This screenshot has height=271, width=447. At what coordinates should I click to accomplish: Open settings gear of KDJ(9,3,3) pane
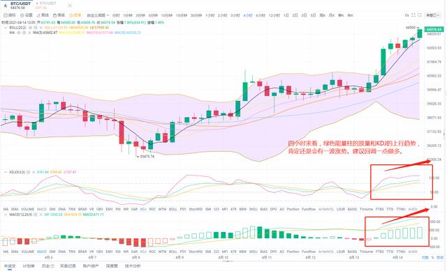coord(29,172)
